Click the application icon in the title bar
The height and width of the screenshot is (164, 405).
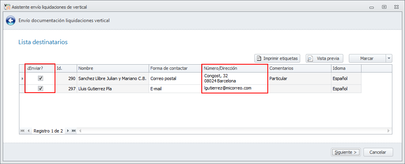[7, 7]
